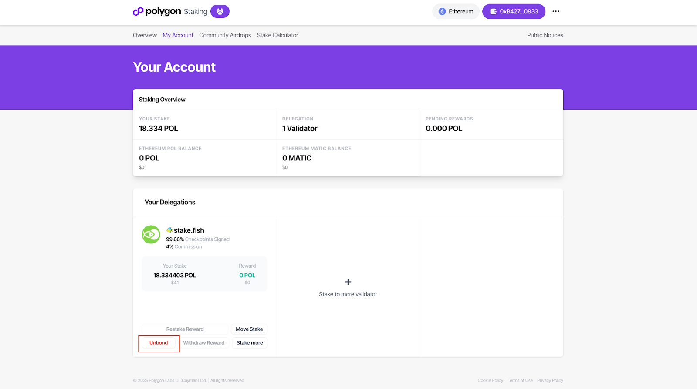
Task: Open the Terms of Use footer link
Action: 520,380
